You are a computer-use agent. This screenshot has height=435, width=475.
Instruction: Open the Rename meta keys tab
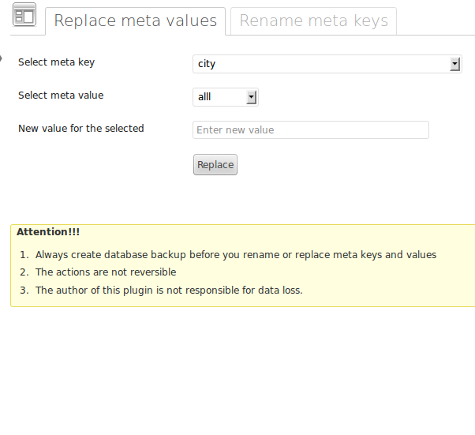click(x=313, y=21)
